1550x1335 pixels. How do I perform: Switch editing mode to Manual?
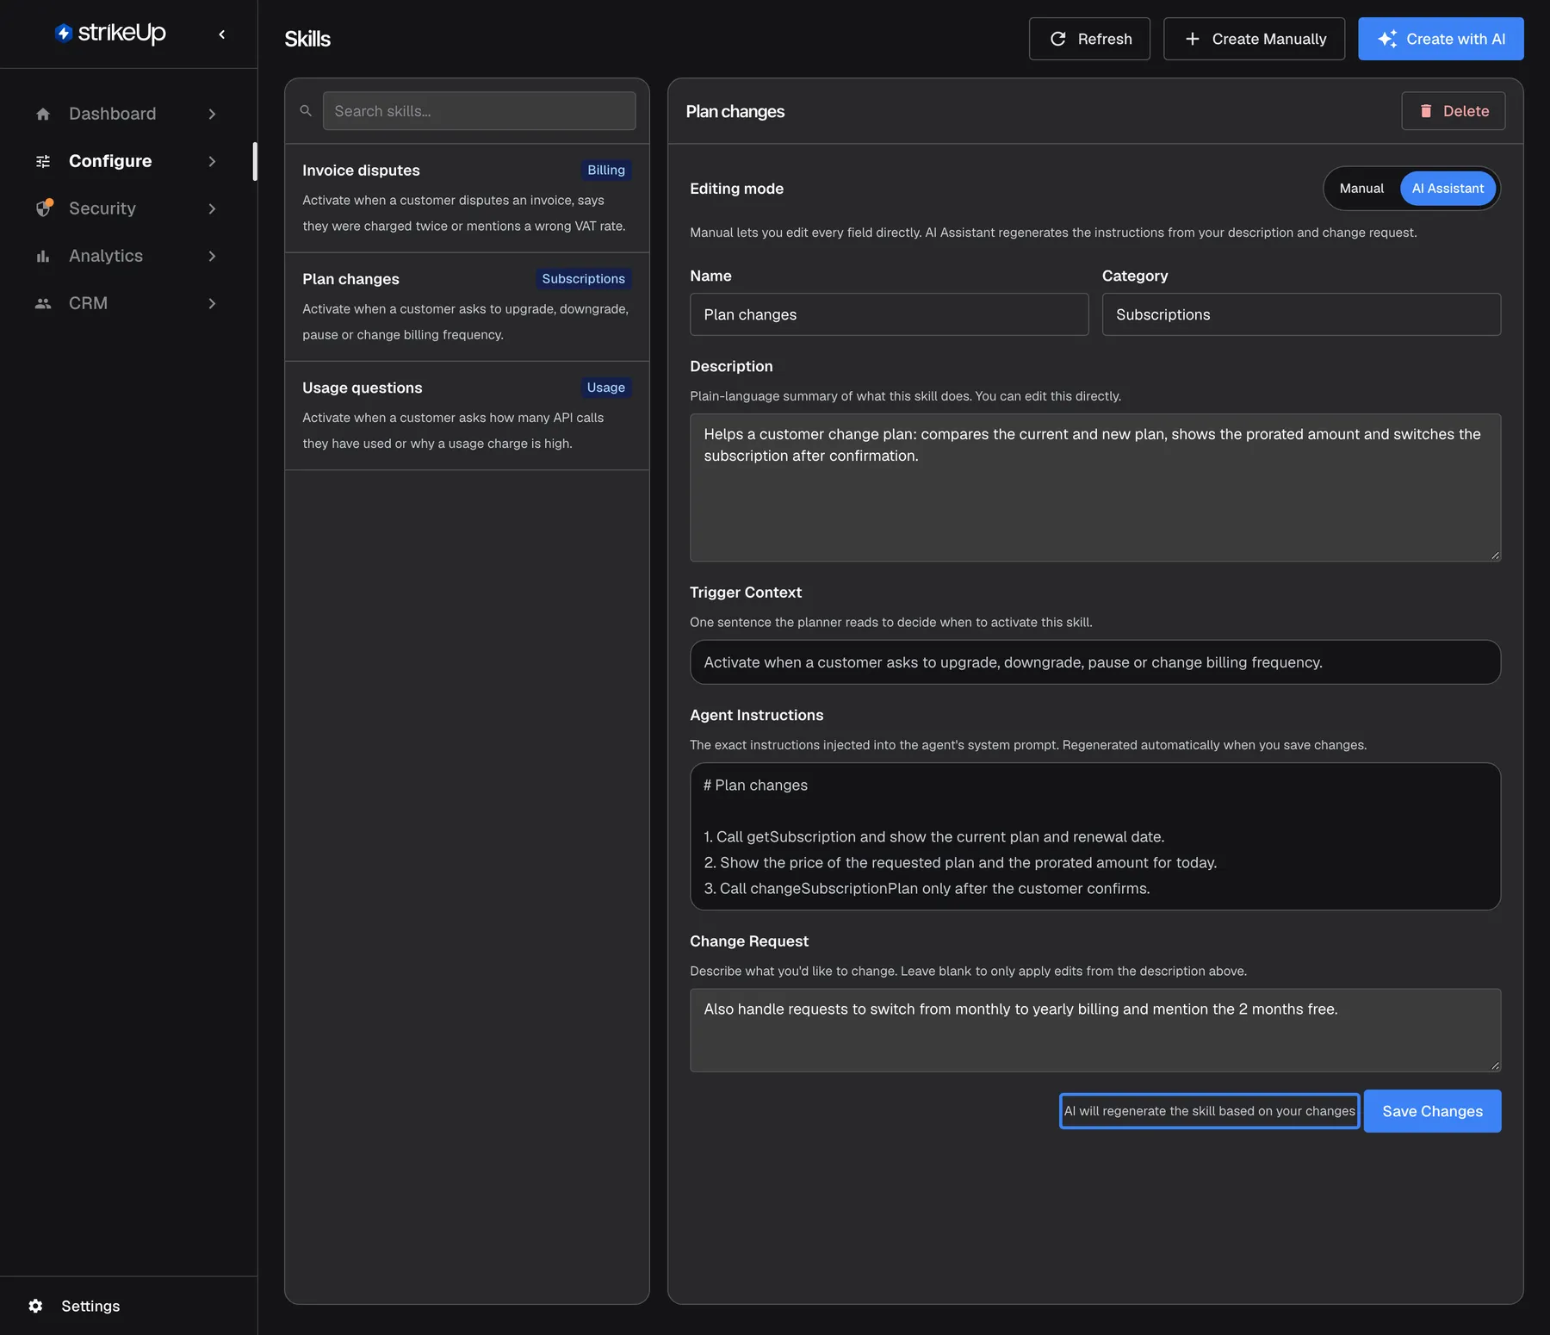(x=1361, y=189)
